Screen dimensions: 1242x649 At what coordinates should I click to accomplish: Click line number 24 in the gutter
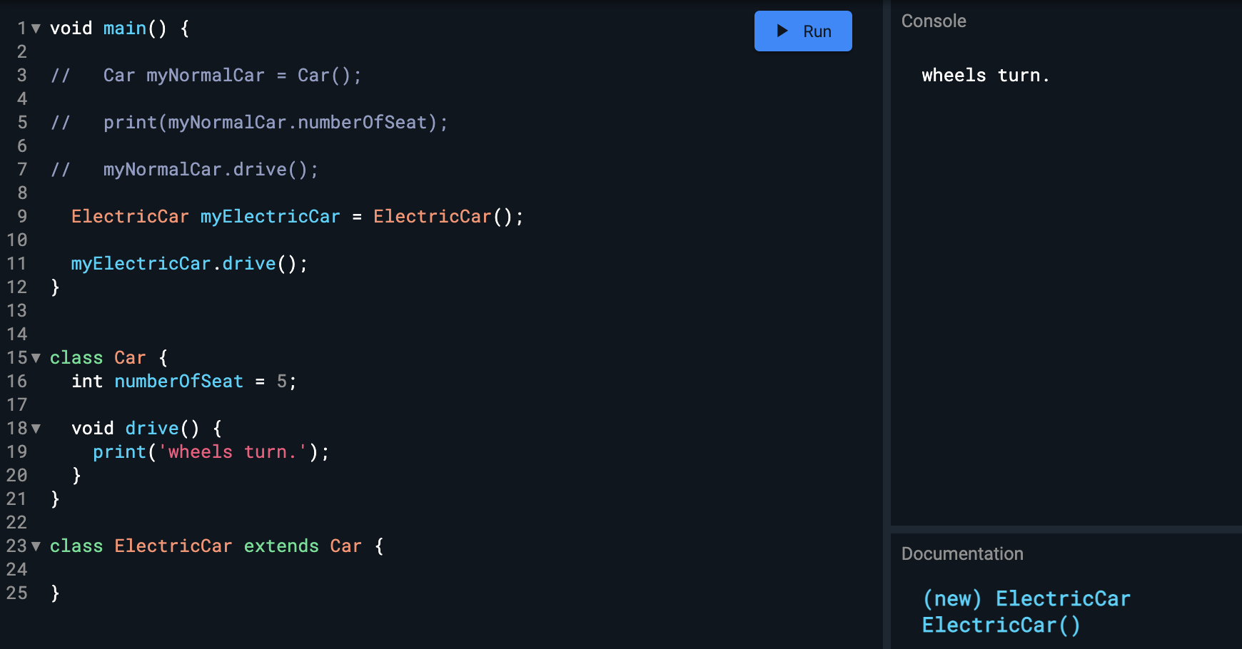(x=17, y=570)
